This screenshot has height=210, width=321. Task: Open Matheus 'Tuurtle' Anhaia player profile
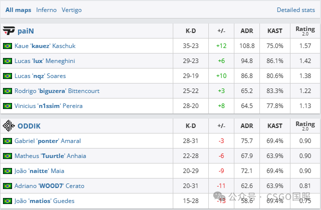point(50,156)
